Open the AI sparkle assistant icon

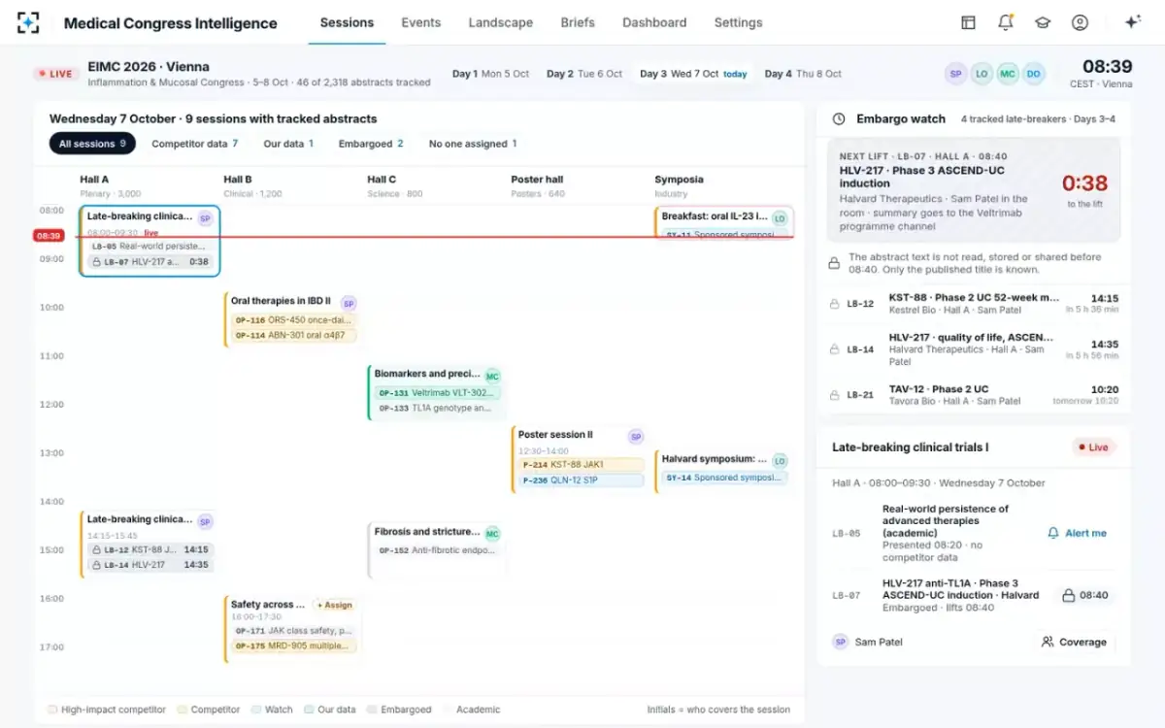point(1132,22)
